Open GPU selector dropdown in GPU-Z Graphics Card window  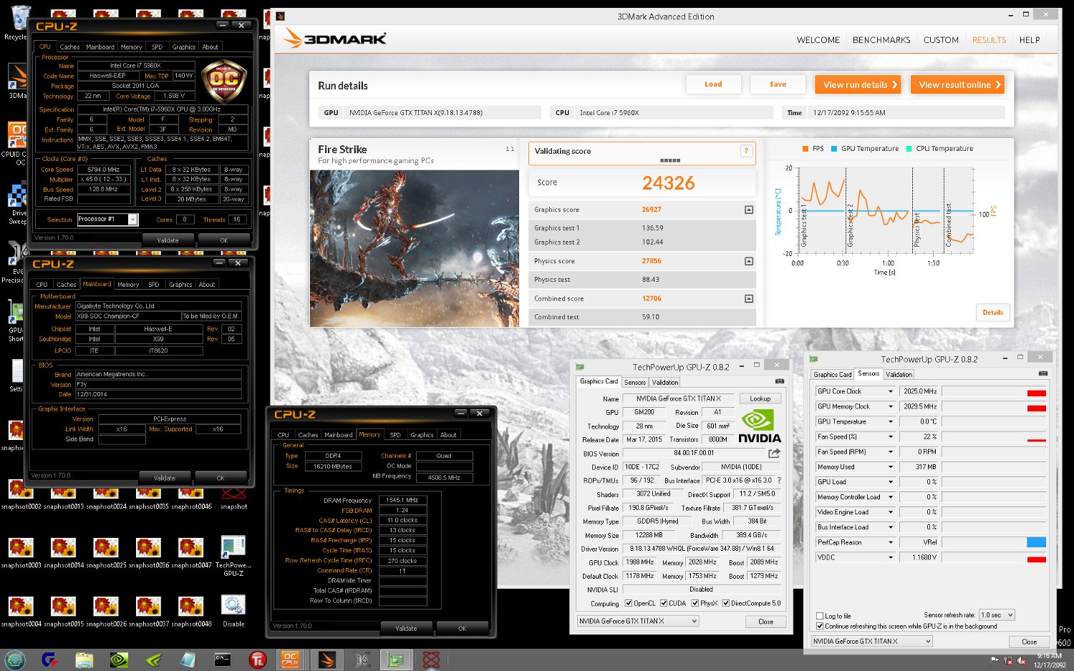[x=638, y=621]
